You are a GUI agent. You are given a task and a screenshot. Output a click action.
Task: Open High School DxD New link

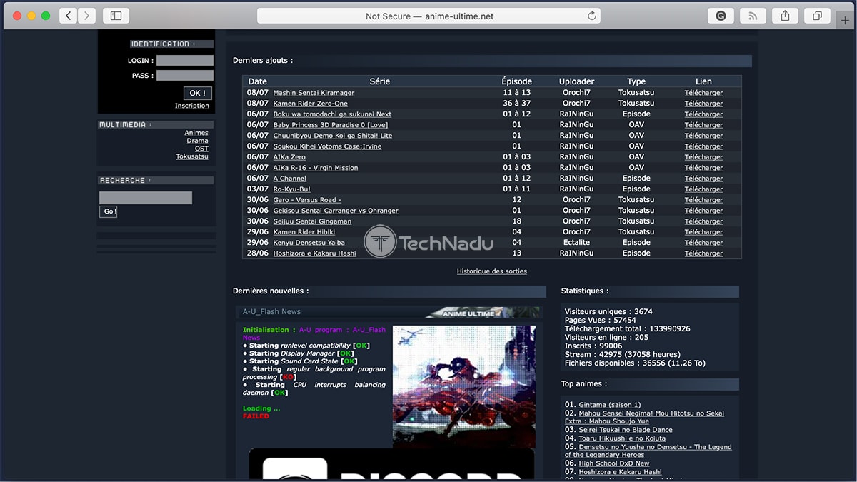coord(614,463)
